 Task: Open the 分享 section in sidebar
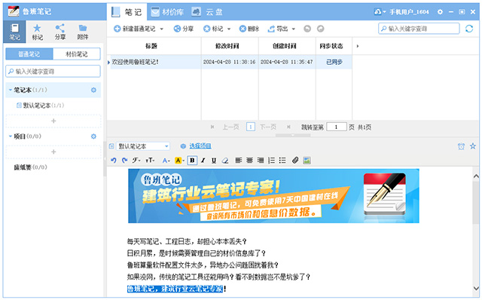point(60,32)
